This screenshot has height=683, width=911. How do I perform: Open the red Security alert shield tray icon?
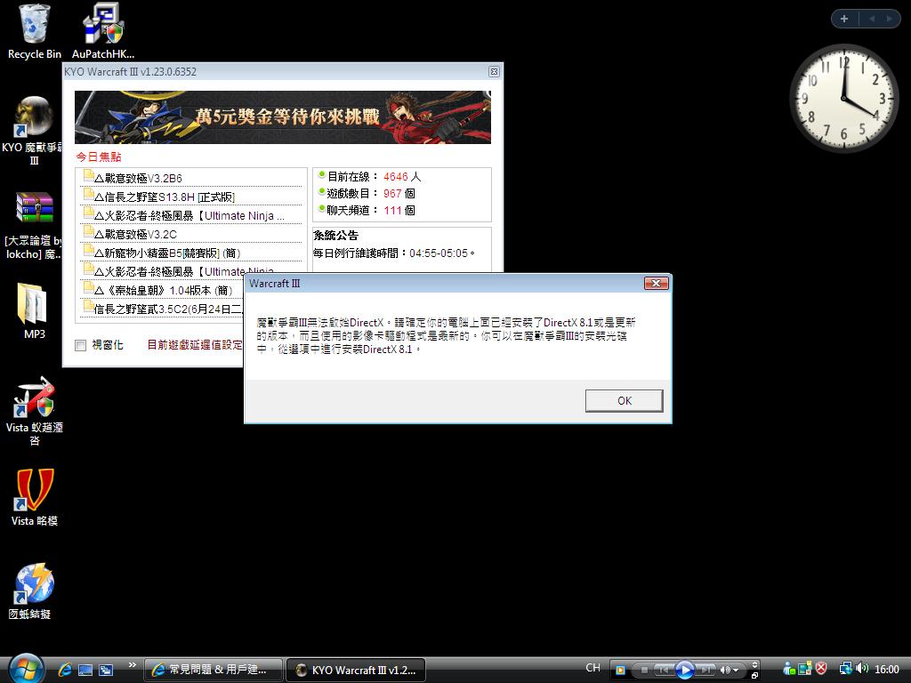pyautogui.click(x=820, y=669)
